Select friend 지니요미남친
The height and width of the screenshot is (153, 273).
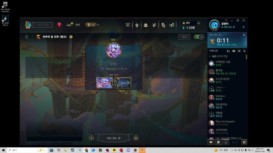(x=227, y=80)
